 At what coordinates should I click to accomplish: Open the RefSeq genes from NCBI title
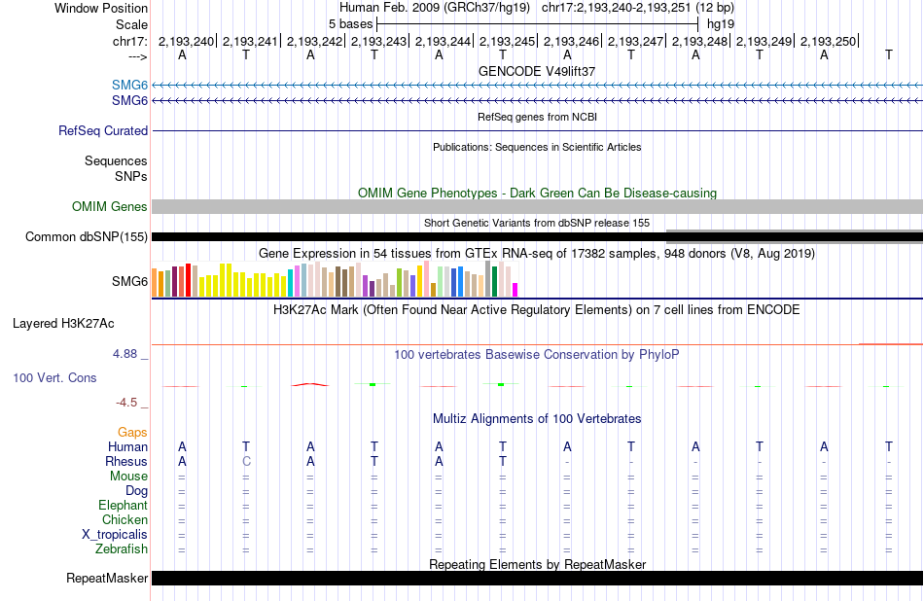pos(537,117)
